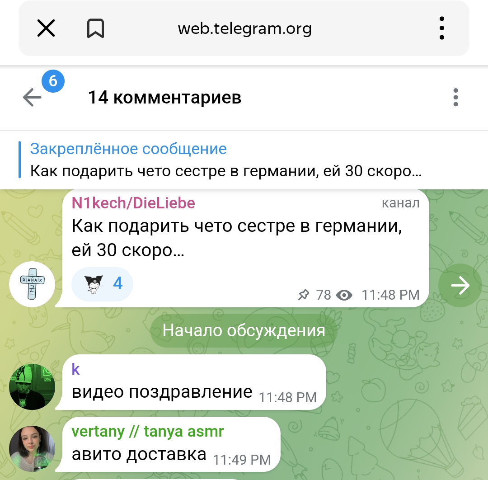Open user k's green avatar
Viewport: 488px width, 480px height.
(32, 386)
